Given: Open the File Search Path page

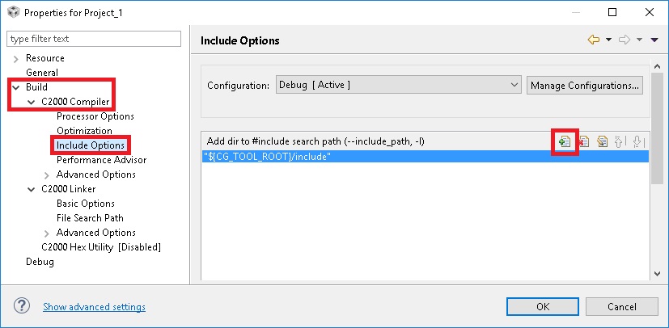Looking at the screenshot, I should (x=90, y=218).
